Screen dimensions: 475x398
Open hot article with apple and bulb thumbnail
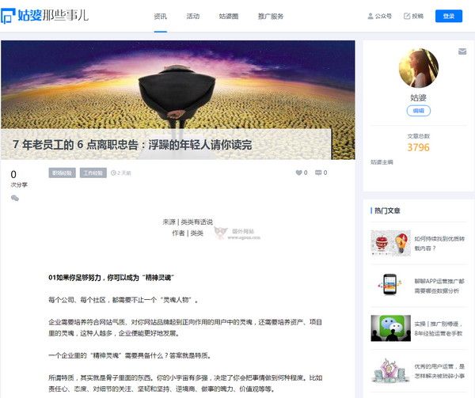(390, 243)
